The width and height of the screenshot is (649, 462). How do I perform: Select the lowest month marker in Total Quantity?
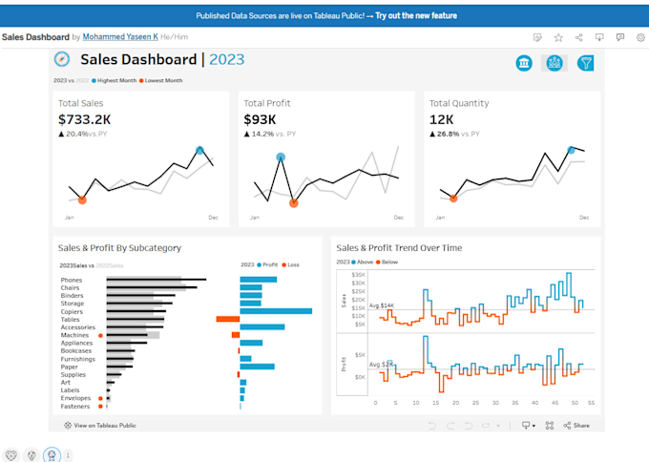point(453,199)
